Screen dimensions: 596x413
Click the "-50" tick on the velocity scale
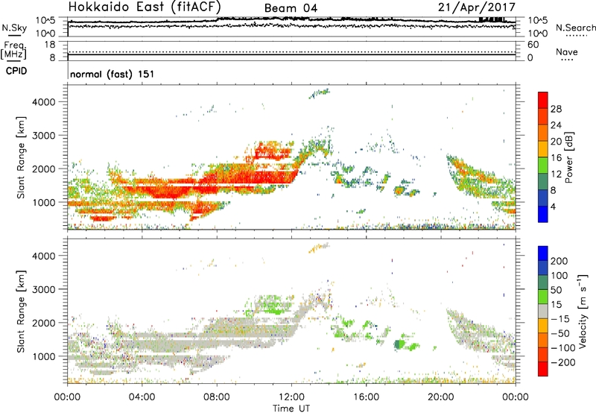[560, 333]
